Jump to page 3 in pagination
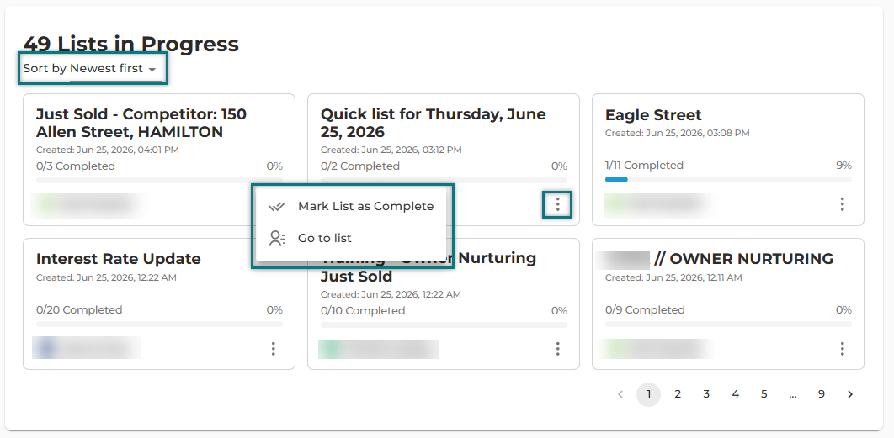The image size is (894, 438). (x=706, y=394)
